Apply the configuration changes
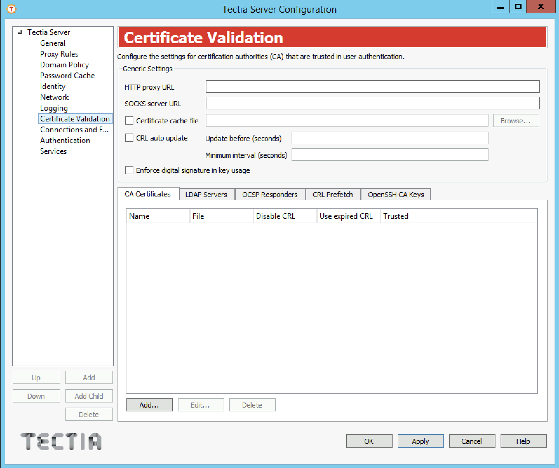 pyautogui.click(x=420, y=441)
